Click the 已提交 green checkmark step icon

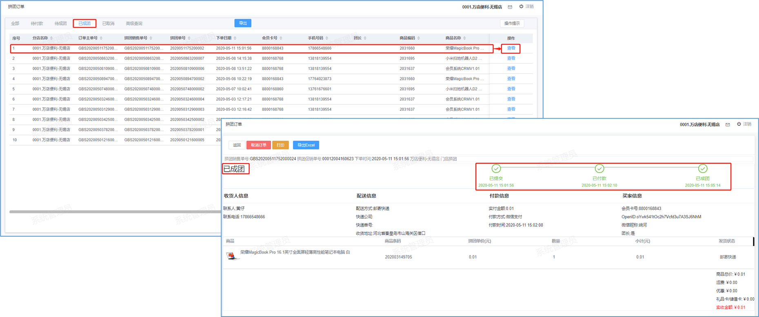pyautogui.click(x=496, y=168)
